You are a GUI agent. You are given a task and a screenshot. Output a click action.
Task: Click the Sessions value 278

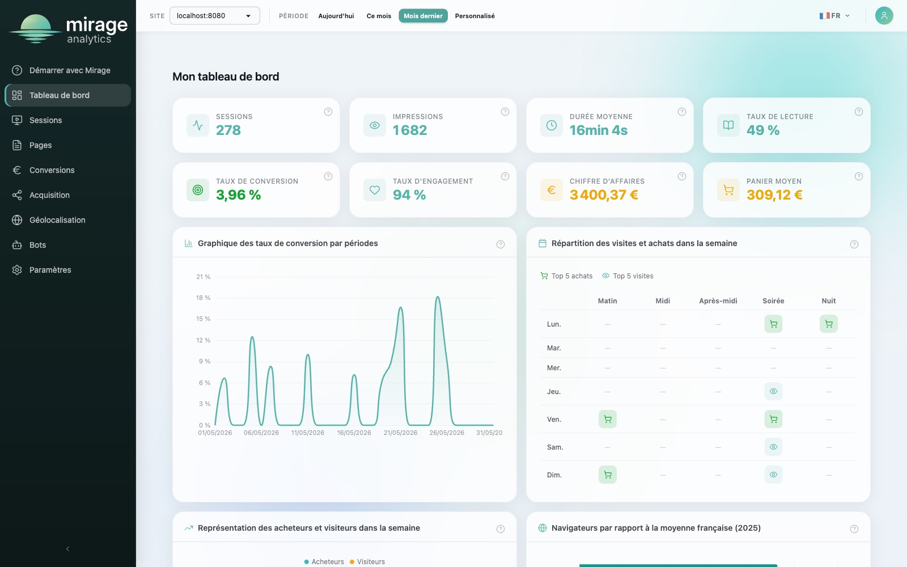coord(228,130)
